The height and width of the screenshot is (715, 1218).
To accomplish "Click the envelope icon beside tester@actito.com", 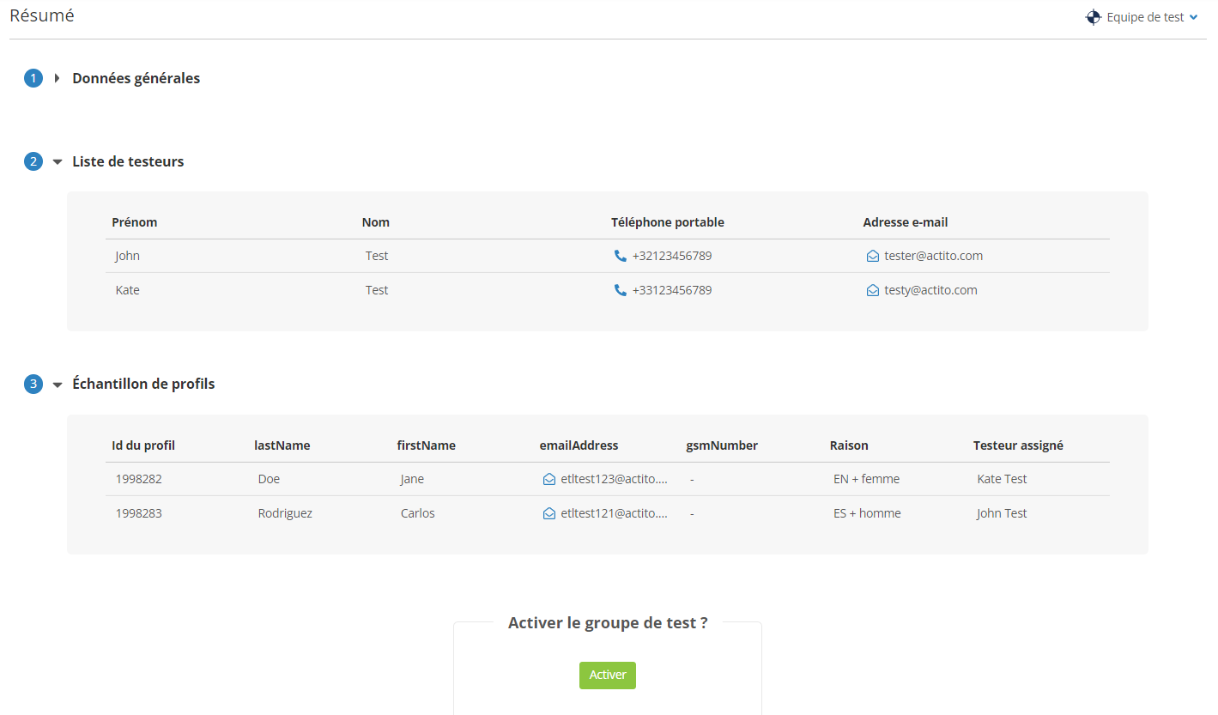I will coord(873,256).
